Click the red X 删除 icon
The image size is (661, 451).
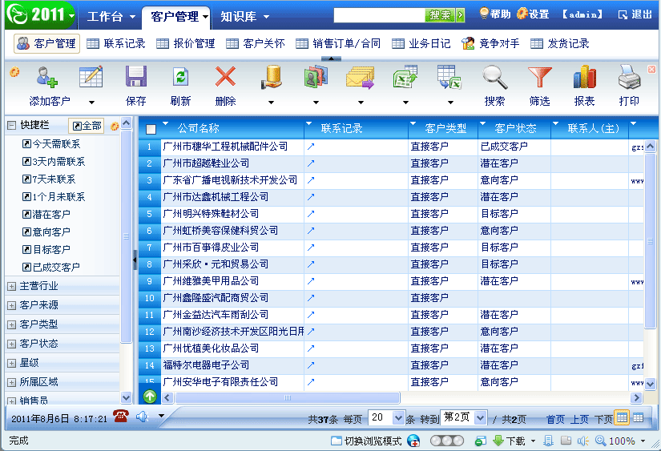click(x=225, y=77)
